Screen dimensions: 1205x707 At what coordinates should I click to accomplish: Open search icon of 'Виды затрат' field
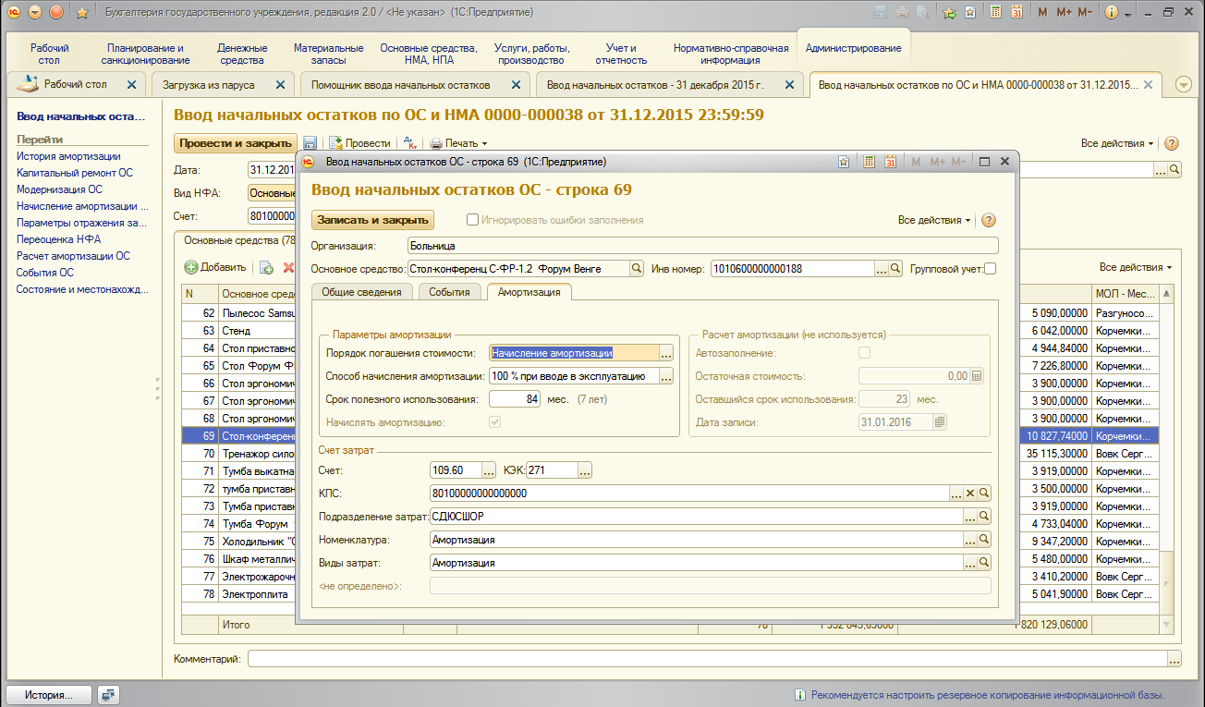984,563
